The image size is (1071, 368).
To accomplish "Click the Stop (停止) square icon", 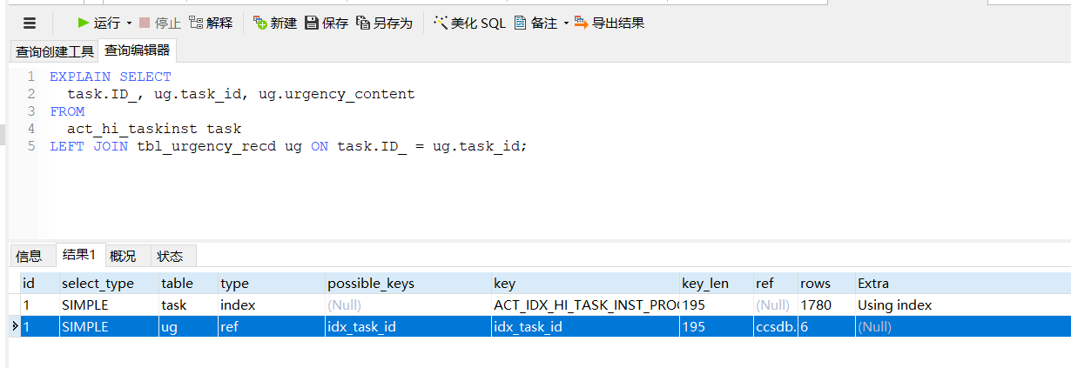I will tap(145, 23).
